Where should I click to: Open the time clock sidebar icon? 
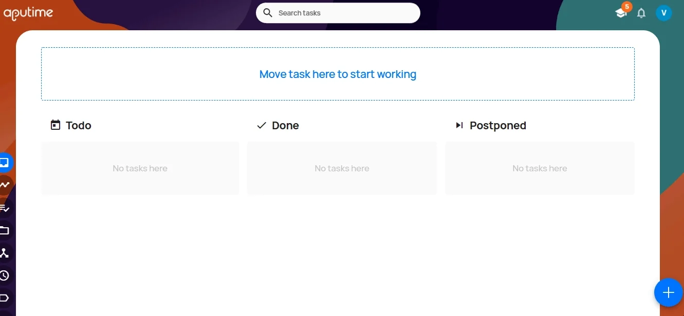click(x=5, y=275)
